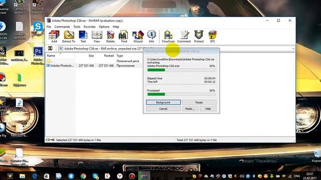Image resolution: width=321 pixels, height=180 pixels.
Task: Go up one level with the arrow icon
Action: click(x=50, y=48)
